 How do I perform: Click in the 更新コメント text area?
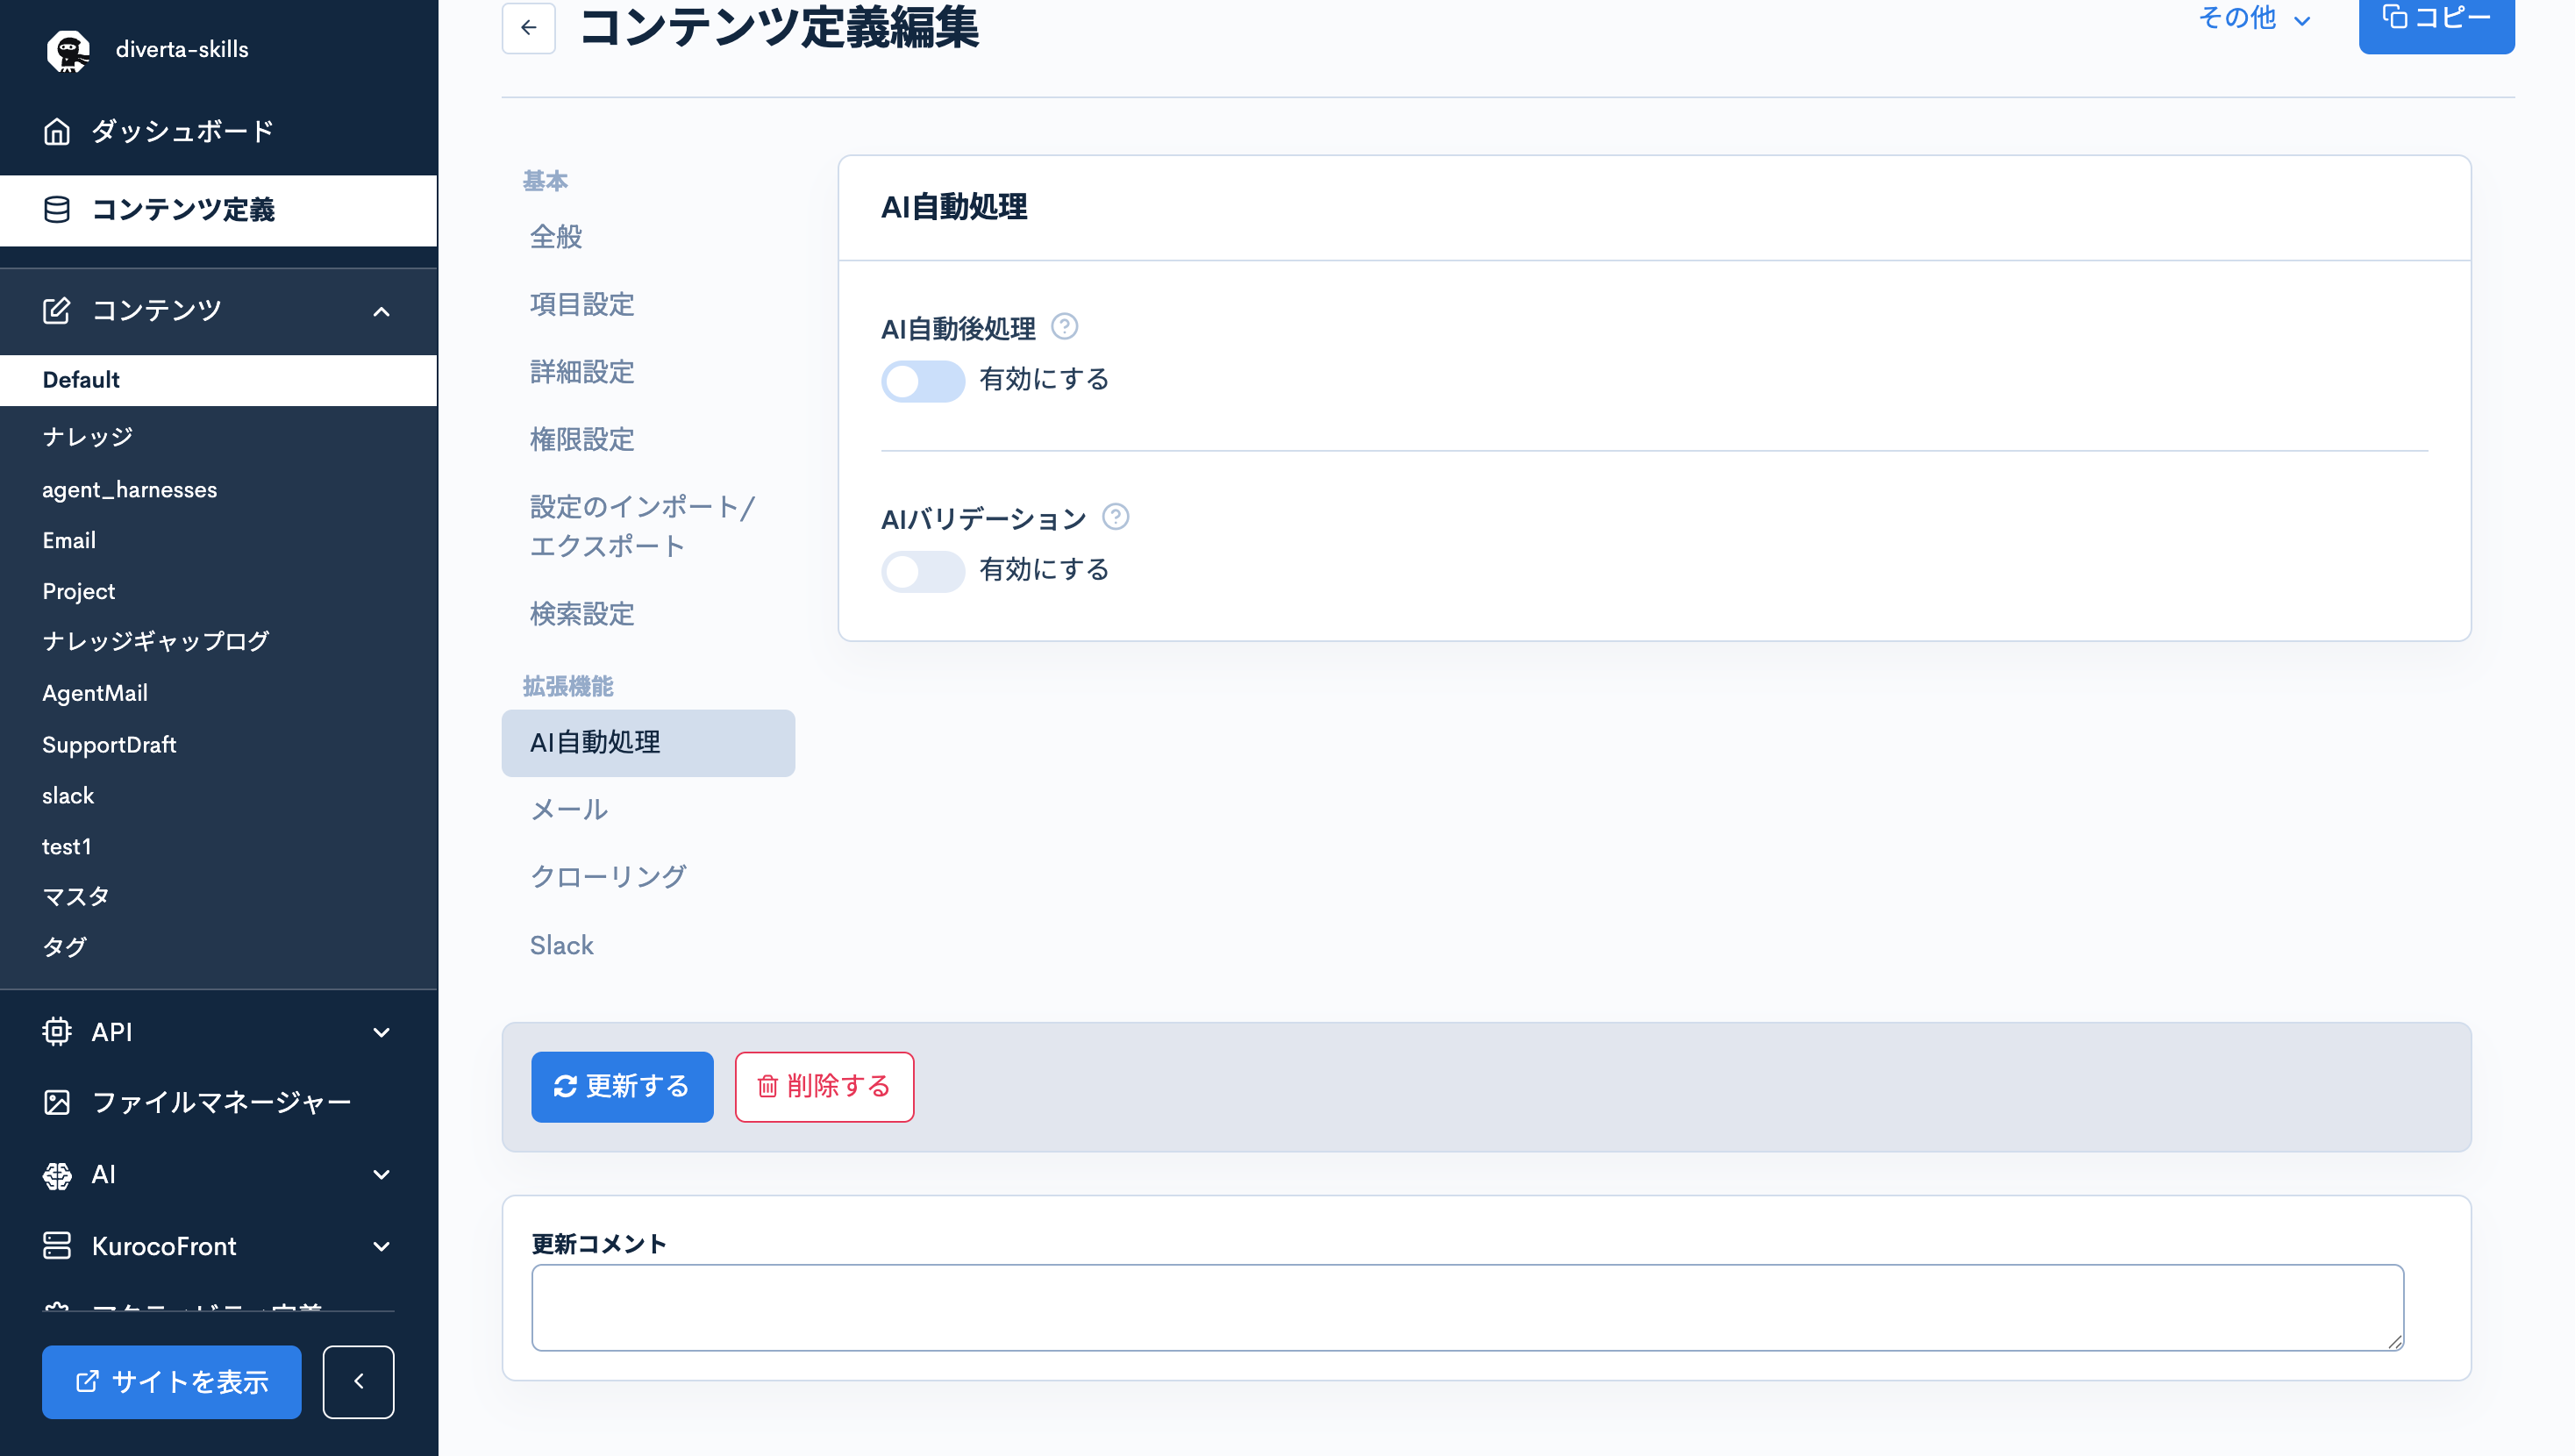[x=1467, y=1308]
